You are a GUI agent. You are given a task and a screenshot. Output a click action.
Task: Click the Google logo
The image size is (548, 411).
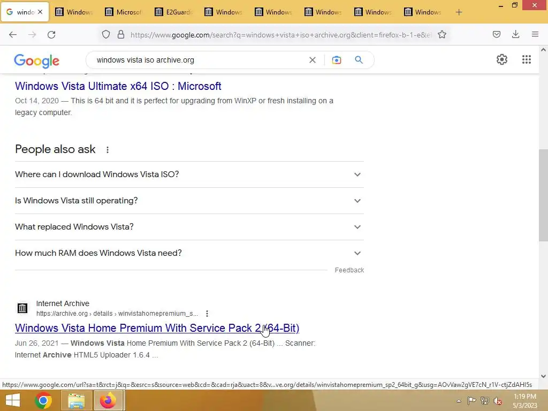37,61
